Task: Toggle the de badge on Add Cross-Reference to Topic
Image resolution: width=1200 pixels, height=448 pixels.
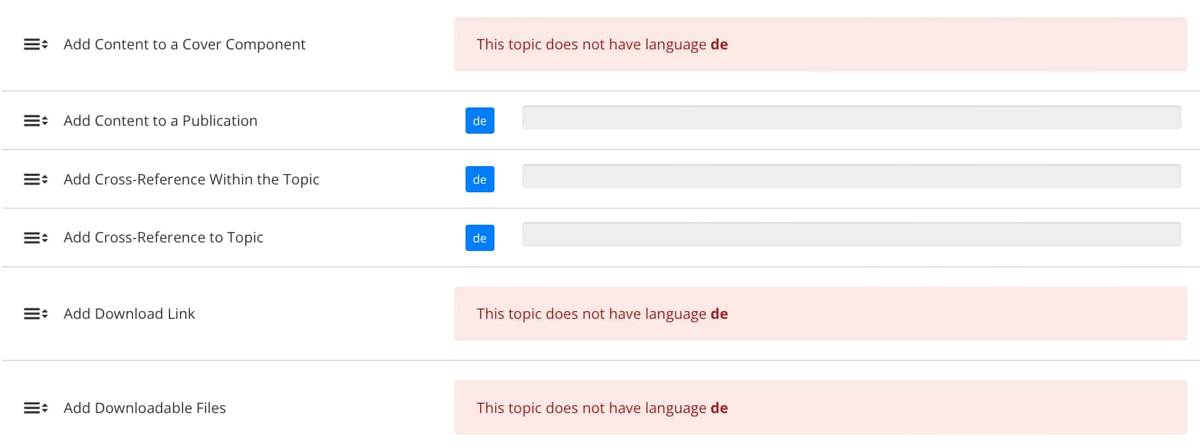Action: pos(479,238)
